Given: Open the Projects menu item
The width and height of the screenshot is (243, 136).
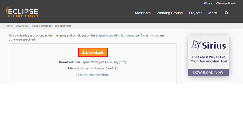Looking at the screenshot, I should point(196,13).
